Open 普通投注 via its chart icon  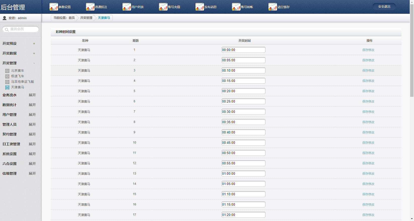[90, 7]
